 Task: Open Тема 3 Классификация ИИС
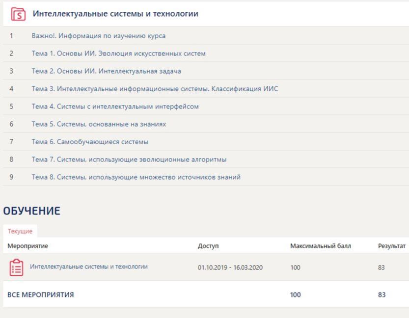coord(155,89)
